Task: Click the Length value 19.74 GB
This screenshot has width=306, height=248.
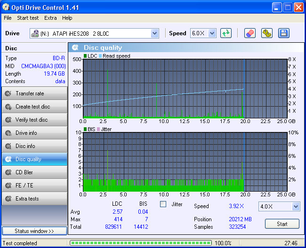Action: 54,74
